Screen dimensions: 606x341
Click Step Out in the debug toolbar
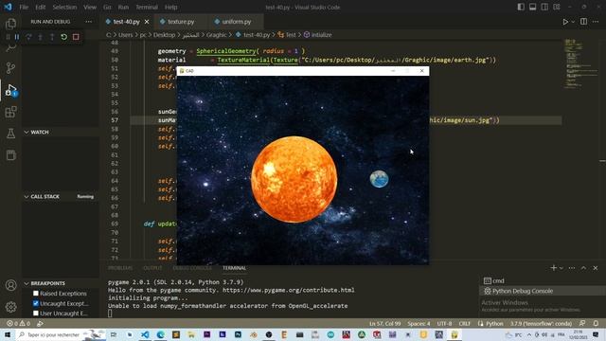[52, 37]
